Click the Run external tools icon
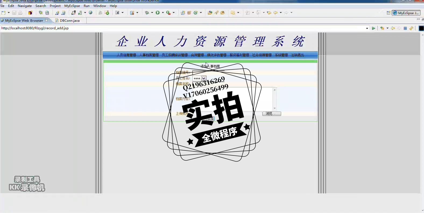This screenshot has height=213, width=424. pyautogui.click(x=168, y=13)
